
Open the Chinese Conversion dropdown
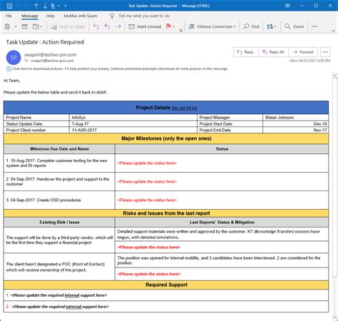[x=212, y=26]
